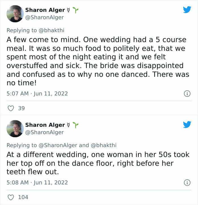Image resolution: width=198 pixels, height=205 pixels.
Task: Open the info icon beside the 5:07 AM timestamp
Action: [x=187, y=93]
